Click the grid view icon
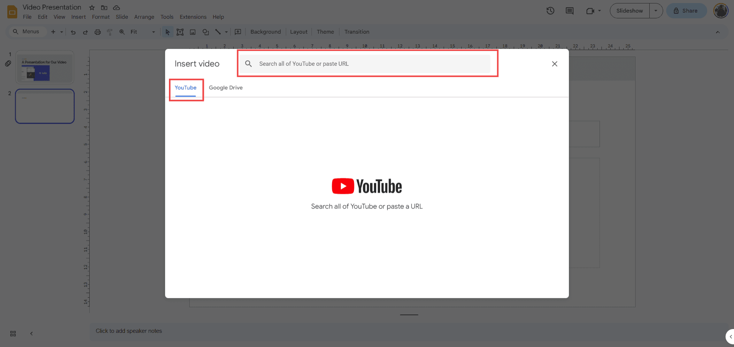734x347 pixels. (x=13, y=334)
